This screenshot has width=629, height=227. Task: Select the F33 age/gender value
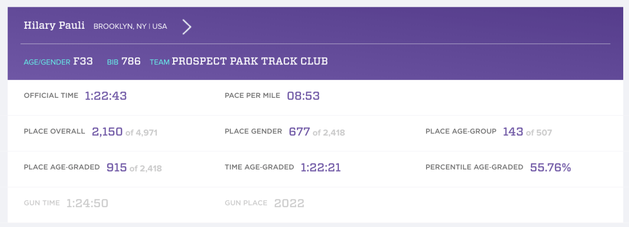point(83,61)
